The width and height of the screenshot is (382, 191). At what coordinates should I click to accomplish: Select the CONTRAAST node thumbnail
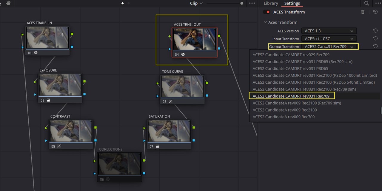tap(71, 131)
